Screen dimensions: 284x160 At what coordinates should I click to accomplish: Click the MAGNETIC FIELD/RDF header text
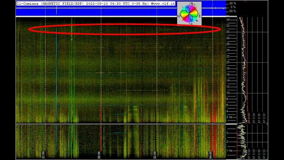(x=63, y=4)
